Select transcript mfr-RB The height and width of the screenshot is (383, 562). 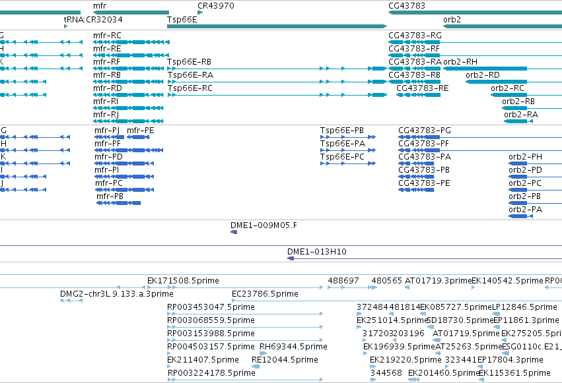pos(128,82)
